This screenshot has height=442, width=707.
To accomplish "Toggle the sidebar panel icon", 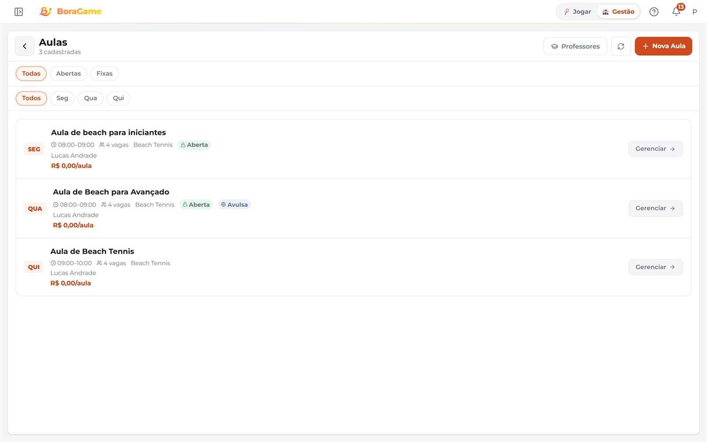I will point(19,11).
